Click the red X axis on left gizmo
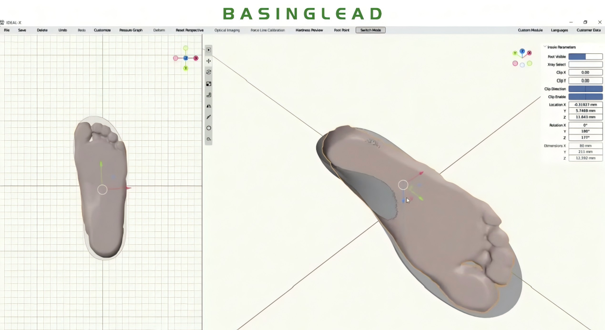The image size is (605, 330). pos(196,58)
